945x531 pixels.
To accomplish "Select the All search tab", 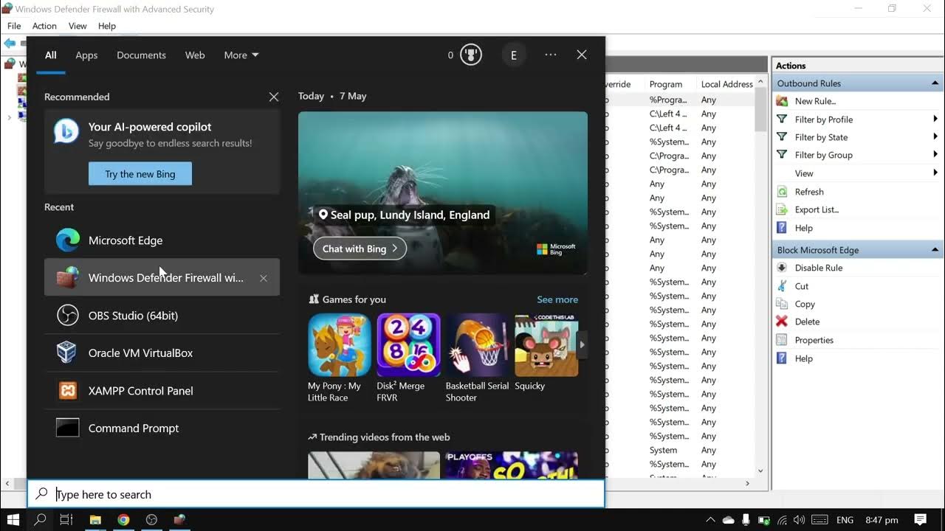I will 50,55.
